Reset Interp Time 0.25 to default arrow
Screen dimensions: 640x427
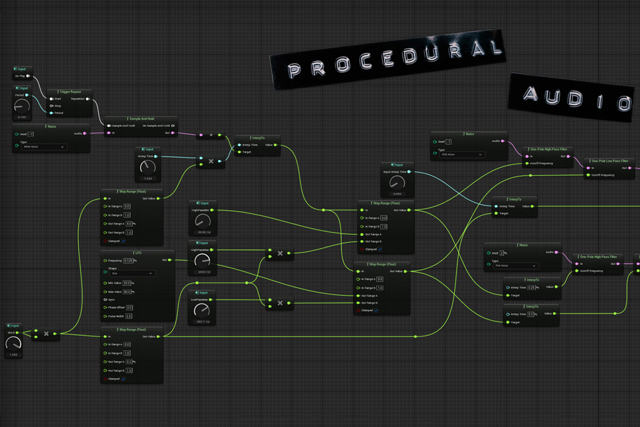(x=538, y=288)
